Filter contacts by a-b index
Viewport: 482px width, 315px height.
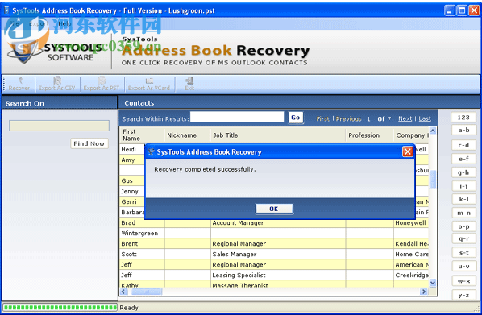[x=463, y=130]
